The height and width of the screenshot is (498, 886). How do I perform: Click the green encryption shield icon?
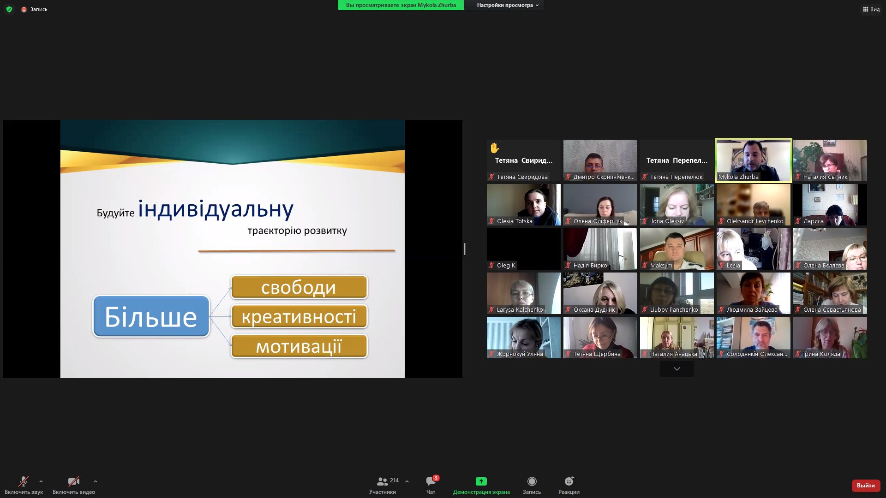click(9, 9)
